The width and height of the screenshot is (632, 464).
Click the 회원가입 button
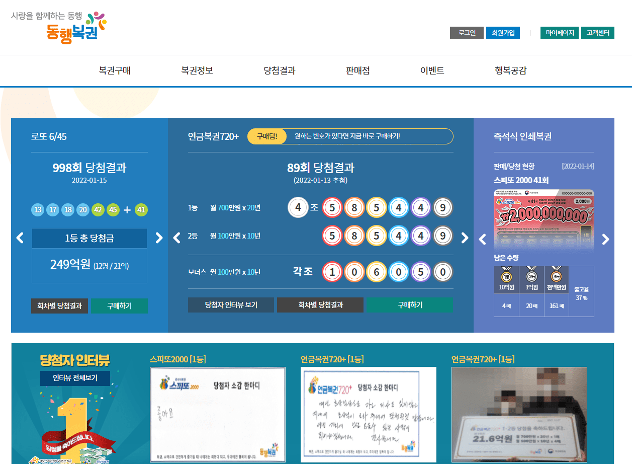point(503,33)
